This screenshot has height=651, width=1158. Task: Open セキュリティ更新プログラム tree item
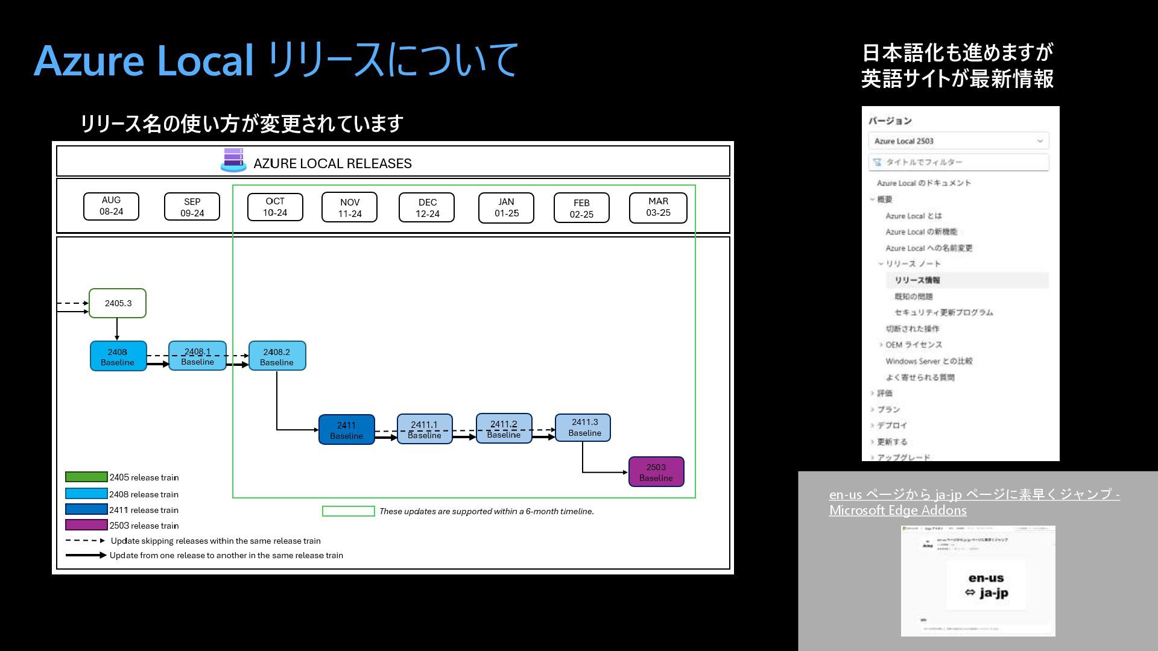(943, 312)
